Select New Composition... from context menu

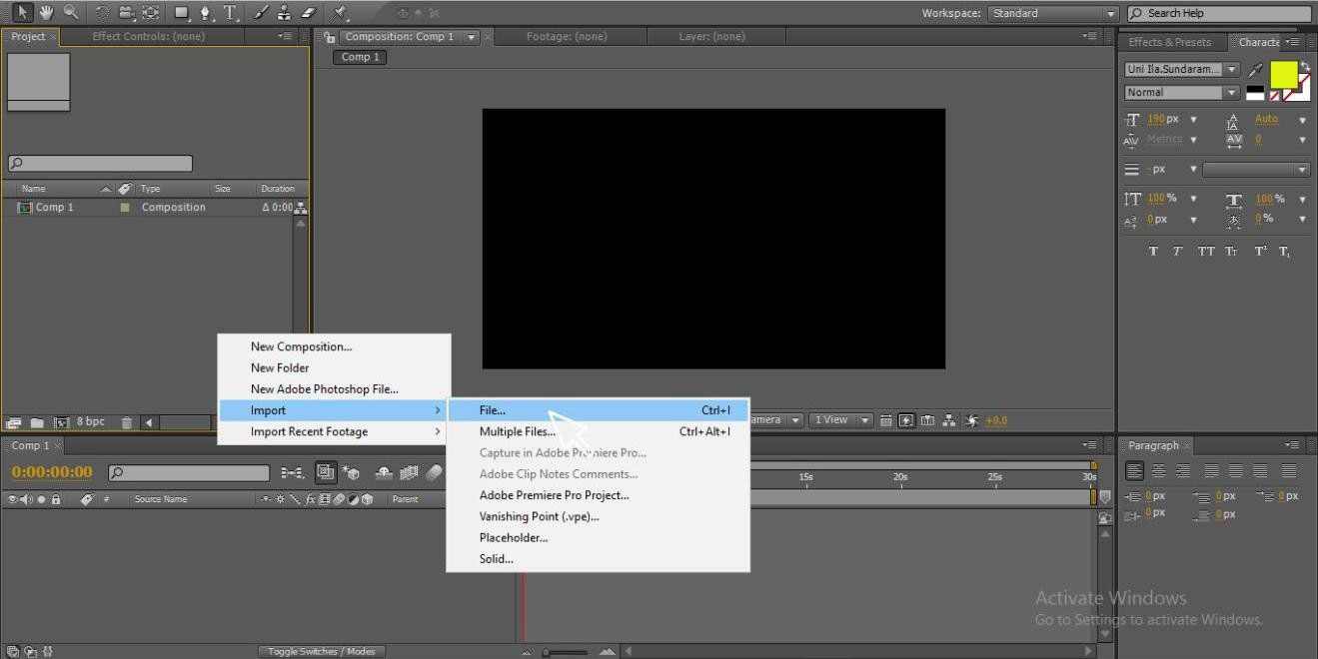[x=301, y=346]
